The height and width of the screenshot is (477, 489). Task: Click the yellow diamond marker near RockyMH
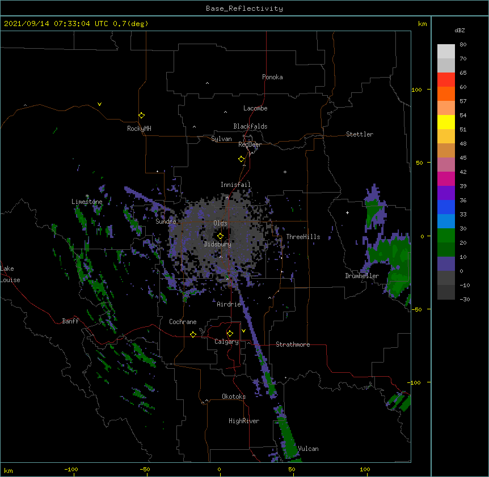141,116
